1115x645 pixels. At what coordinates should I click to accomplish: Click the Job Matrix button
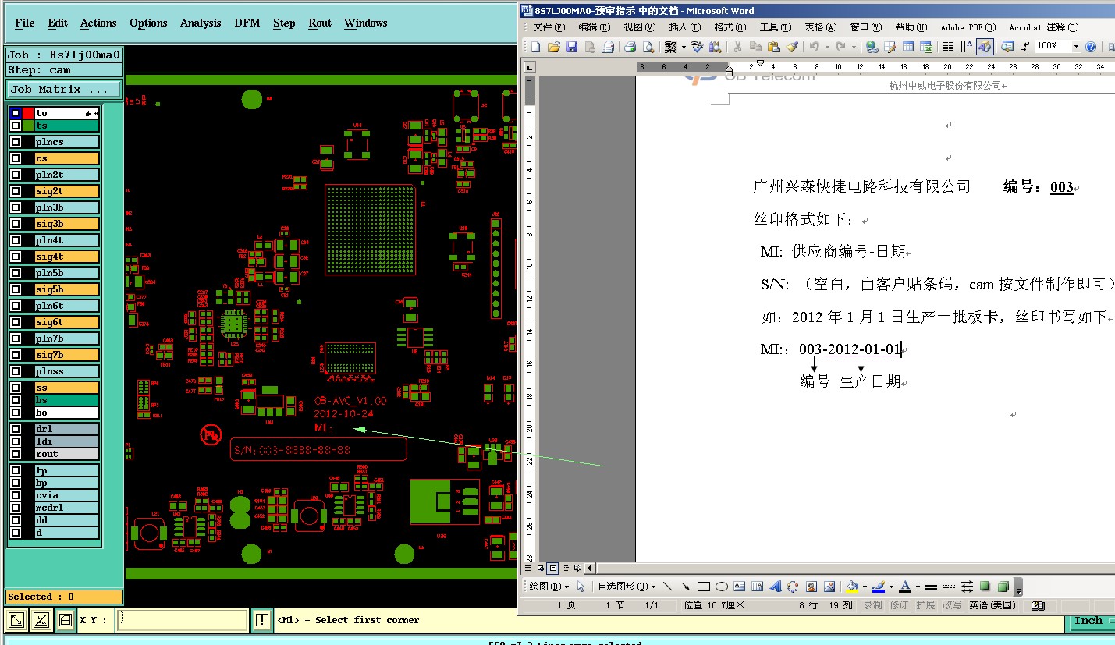[64, 90]
